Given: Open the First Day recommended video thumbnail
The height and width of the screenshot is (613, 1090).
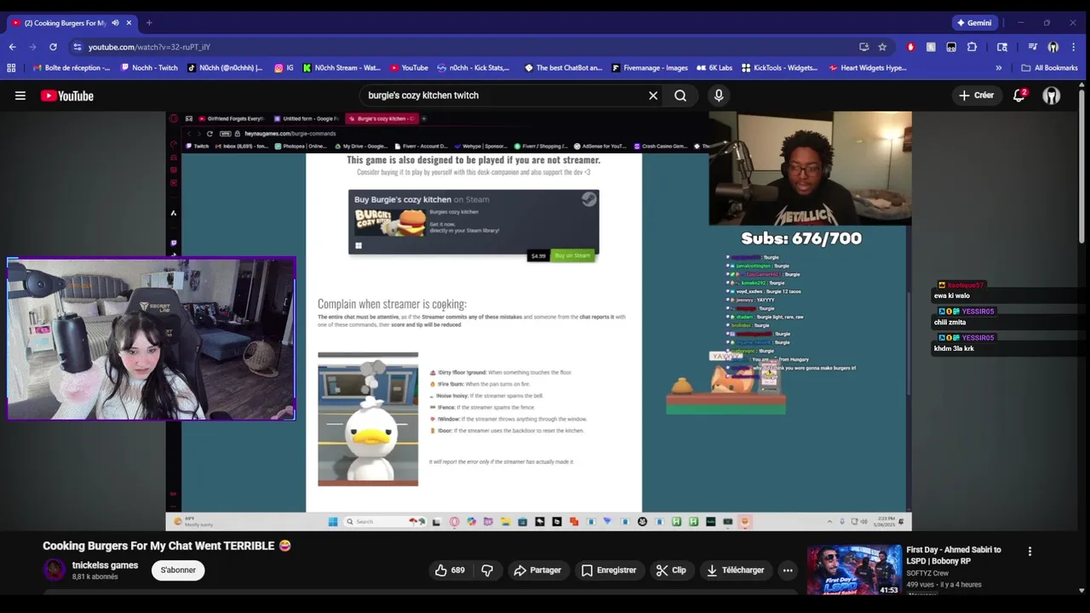Looking at the screenshot, I should pyautogui.click(x=854, y=570).
